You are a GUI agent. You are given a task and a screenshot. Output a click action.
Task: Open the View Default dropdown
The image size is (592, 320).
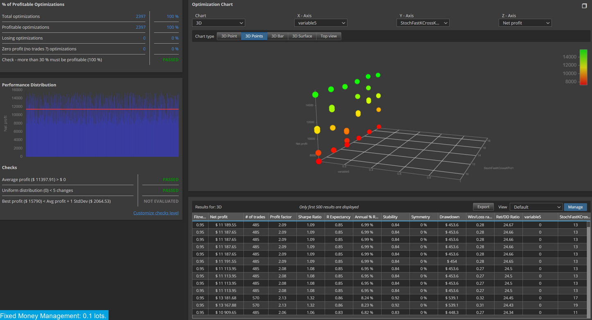click(535, 207)
